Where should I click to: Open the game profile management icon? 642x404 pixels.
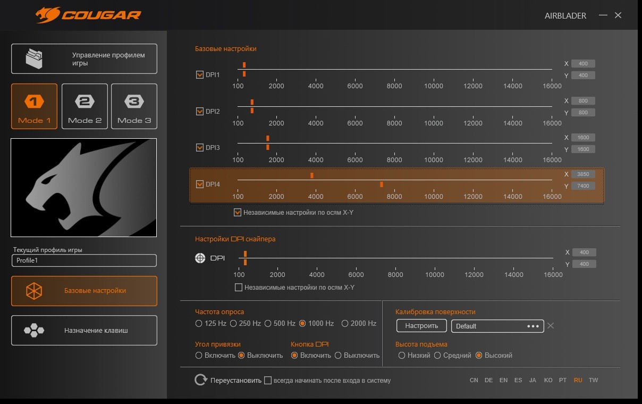point(34,58)
